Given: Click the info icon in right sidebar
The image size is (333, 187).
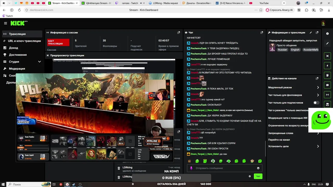Looking at the screenshot, I should 327,34.
